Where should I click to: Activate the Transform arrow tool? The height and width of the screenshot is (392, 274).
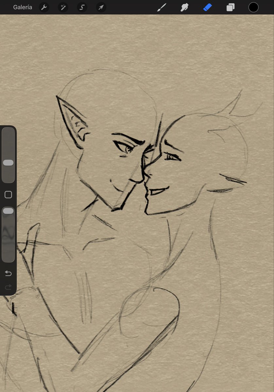[x=101, y=7]
